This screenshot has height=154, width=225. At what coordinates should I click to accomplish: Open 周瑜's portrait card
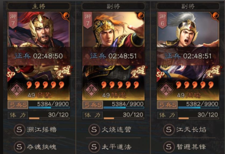pyautogui.click(x=188, y=56)
